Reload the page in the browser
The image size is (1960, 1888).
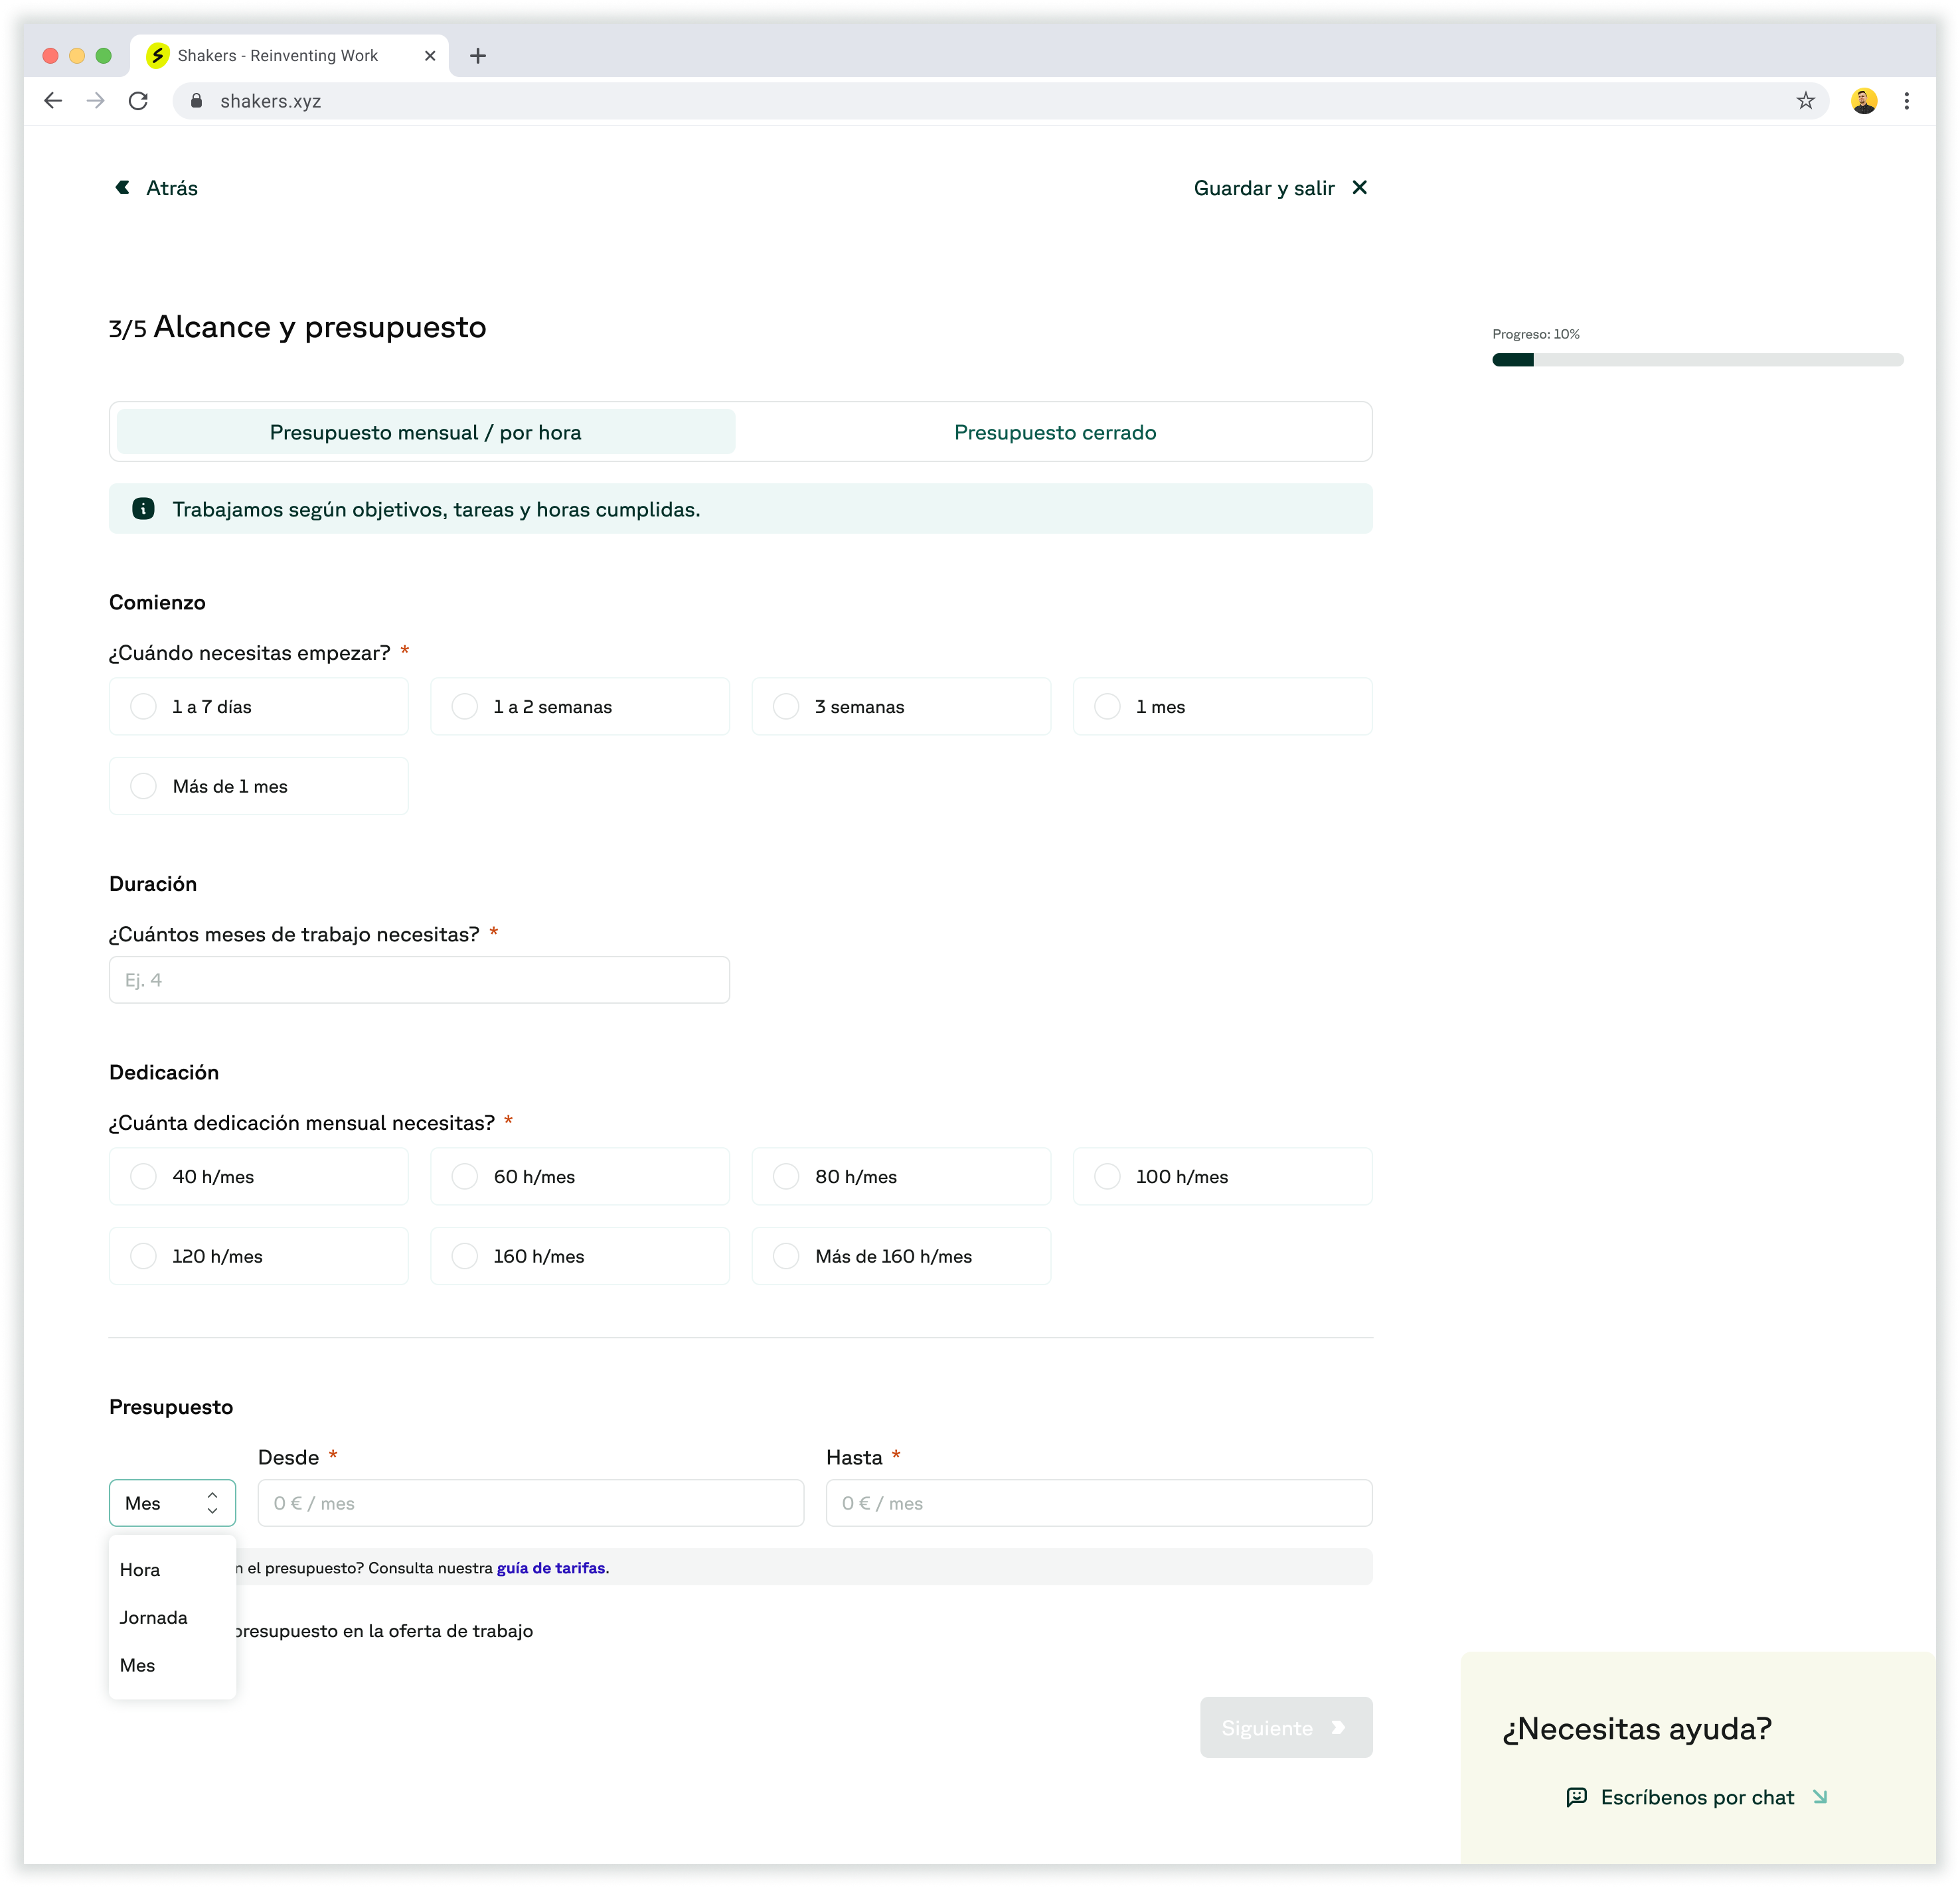139,101
